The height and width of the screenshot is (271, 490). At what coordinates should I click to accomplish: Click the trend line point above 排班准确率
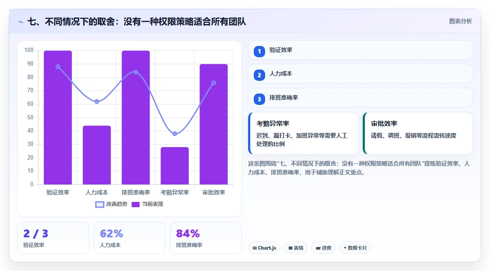click(136, 72)
